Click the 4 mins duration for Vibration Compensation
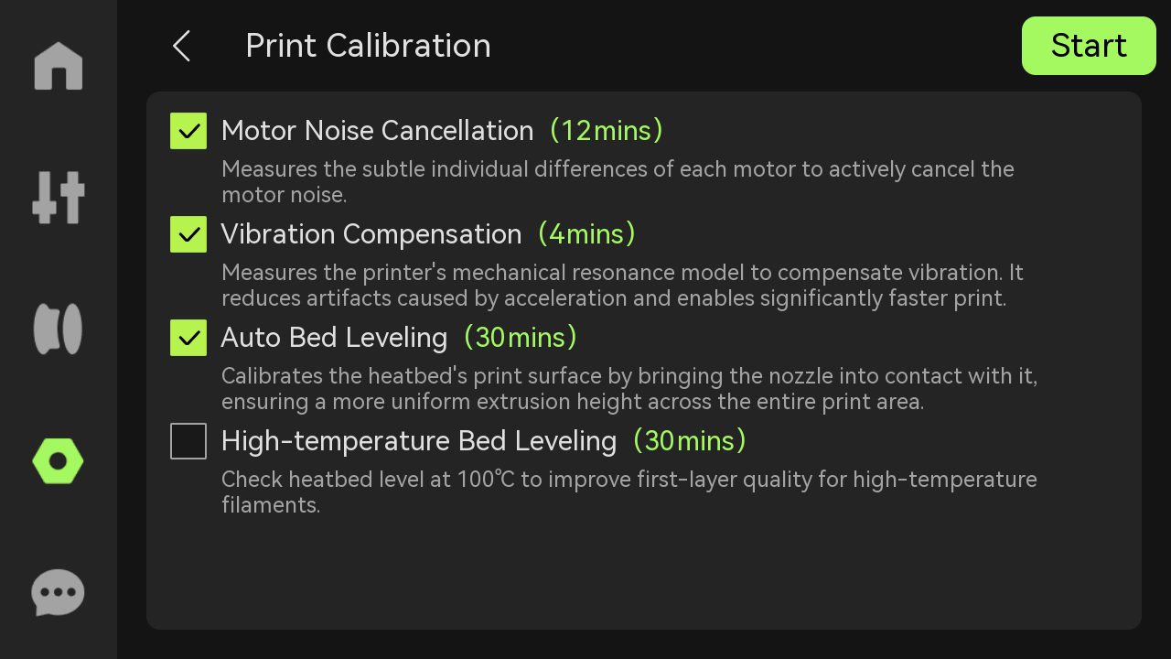Screen dimensions: 1171x659 586,234
